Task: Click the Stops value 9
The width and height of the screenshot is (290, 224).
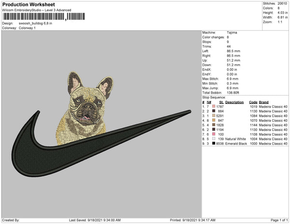Action: point(228,42)
